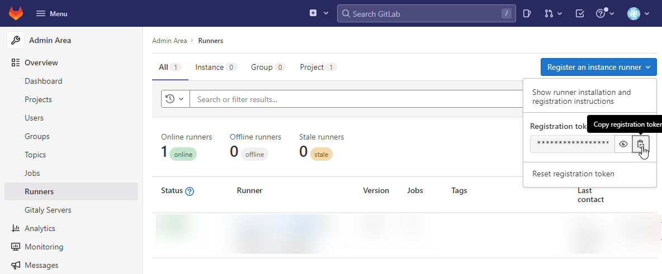Open the to-do list icon
The width and height of the screenshot is (662, 274).
click(580, 13)
